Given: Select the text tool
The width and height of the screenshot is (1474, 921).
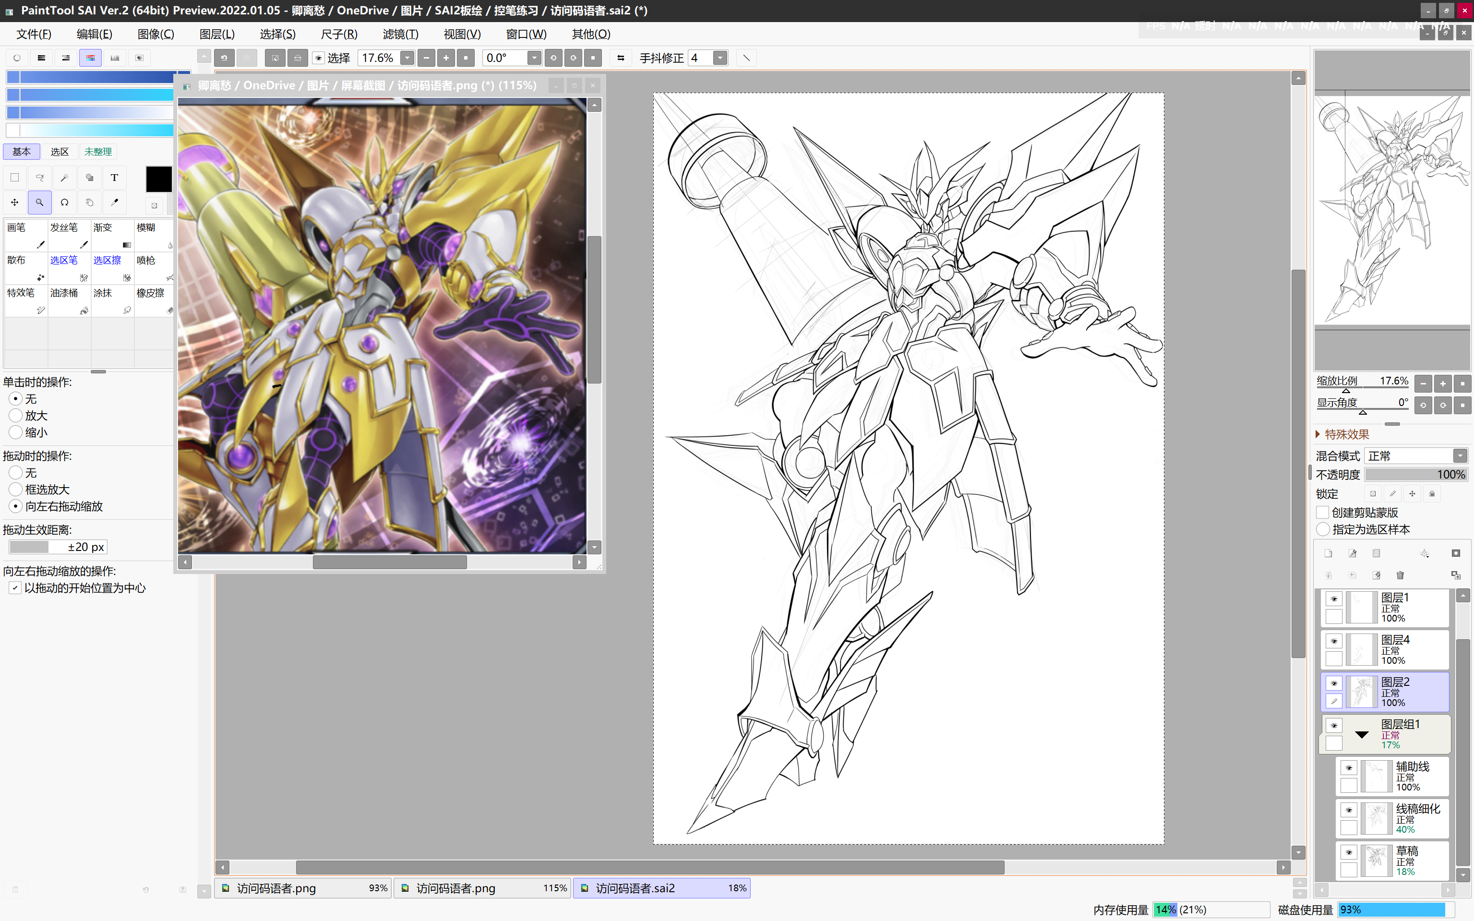Looking at the screenshot, I should click(x=114, y=178).
